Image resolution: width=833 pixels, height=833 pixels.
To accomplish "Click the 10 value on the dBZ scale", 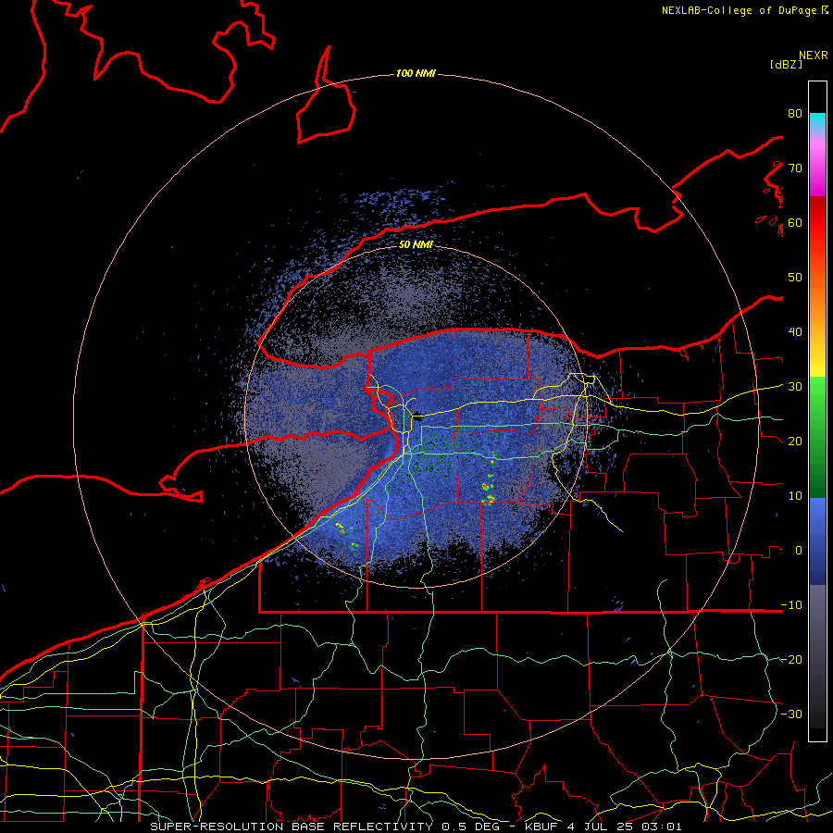I will pos(795,496).
